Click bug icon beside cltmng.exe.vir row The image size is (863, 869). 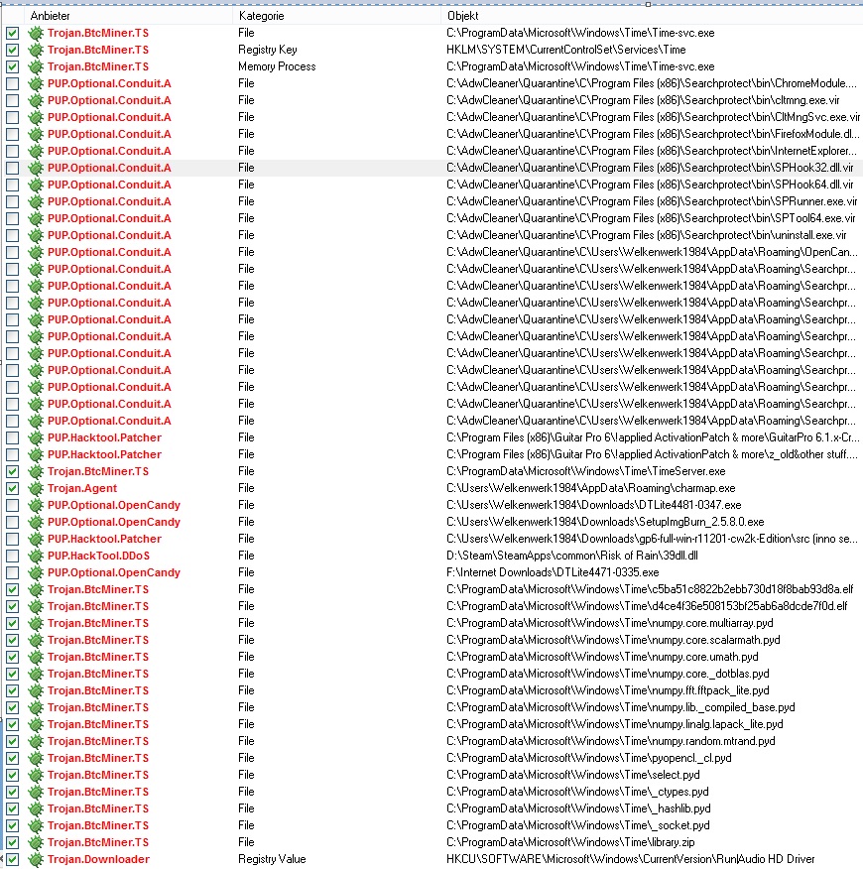[x=36, y=100]
